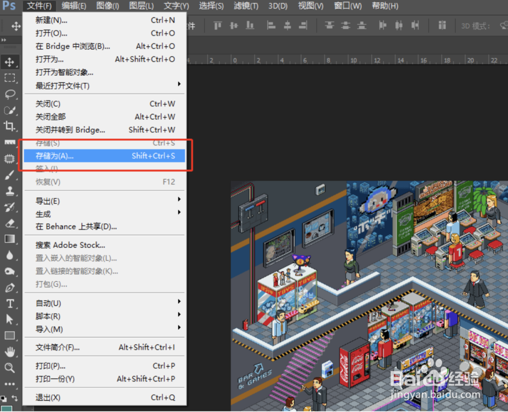
Task: Select the Patch healing tool
Action: coord(10,159)
